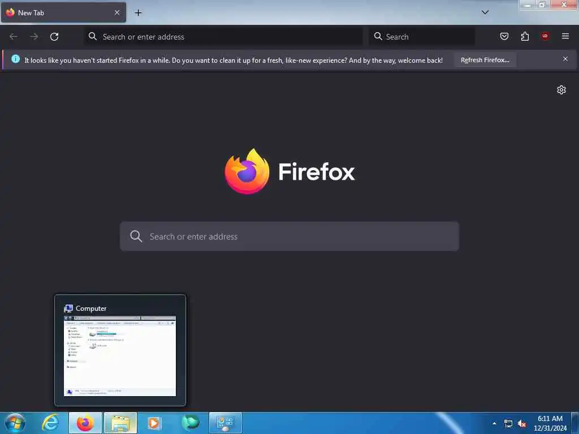Screen dimensions: 579x434
Task: Open new tab personalize gear icon
Action: pos(561,90)
